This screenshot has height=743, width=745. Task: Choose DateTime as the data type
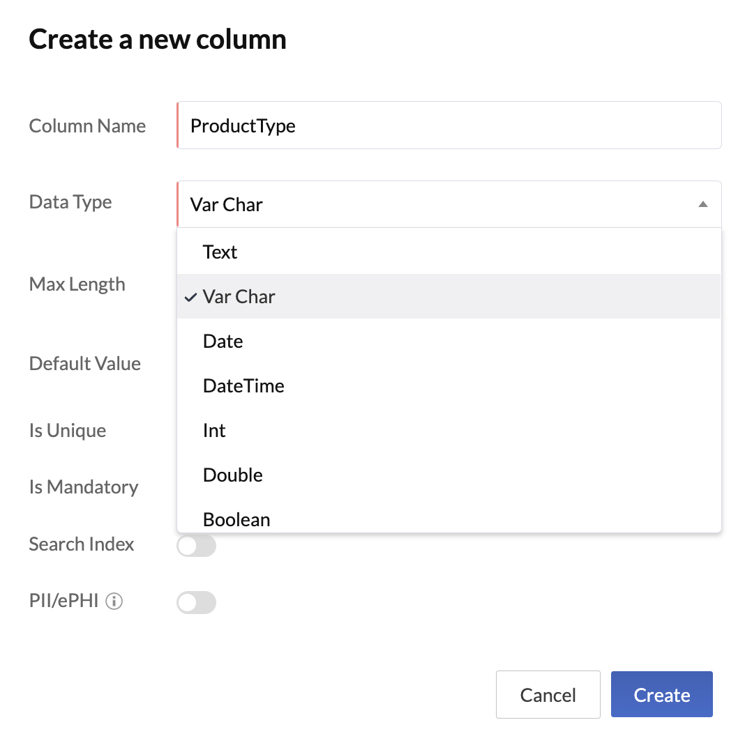coord(243,385)
